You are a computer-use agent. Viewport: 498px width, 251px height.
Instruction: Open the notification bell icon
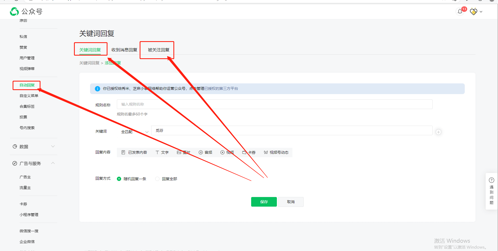click(x=460, y=11)
